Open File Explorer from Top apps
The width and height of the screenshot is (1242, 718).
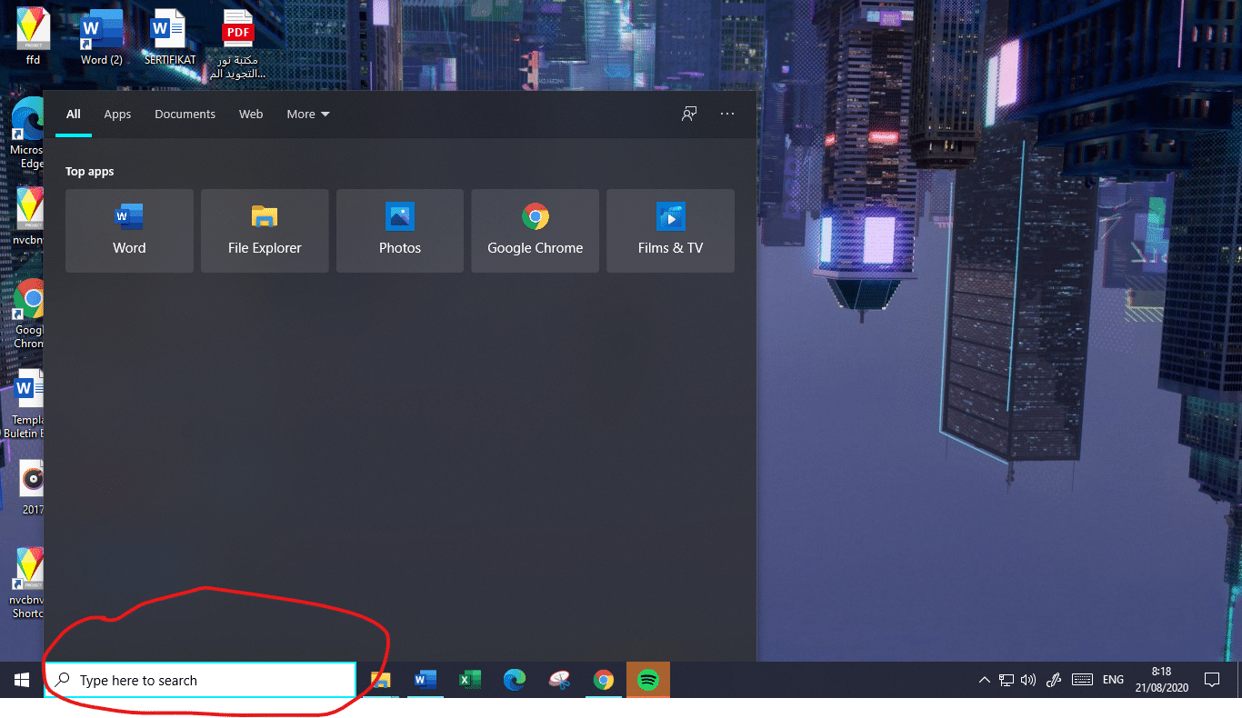point(265,231)
